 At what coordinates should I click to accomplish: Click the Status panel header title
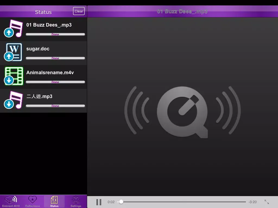coord(43,12)
